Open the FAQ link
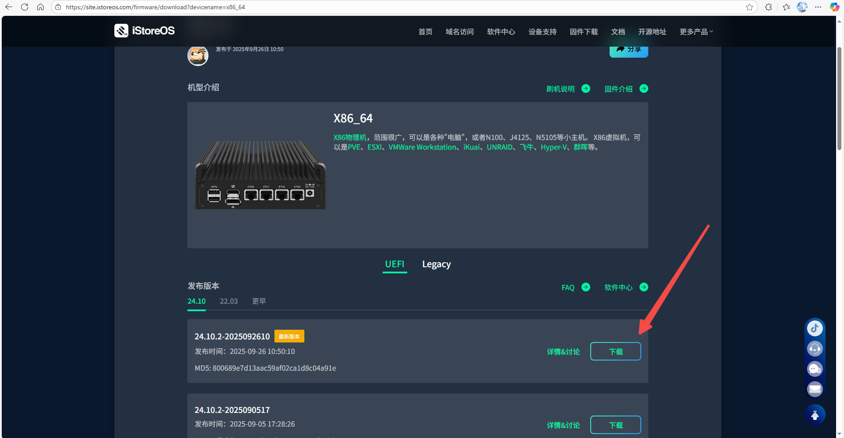The height and width of the screenshot is (438, 844). pos(568,287)
